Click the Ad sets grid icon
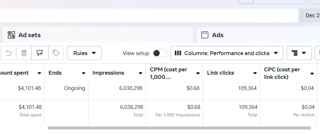 pos(11,35)
